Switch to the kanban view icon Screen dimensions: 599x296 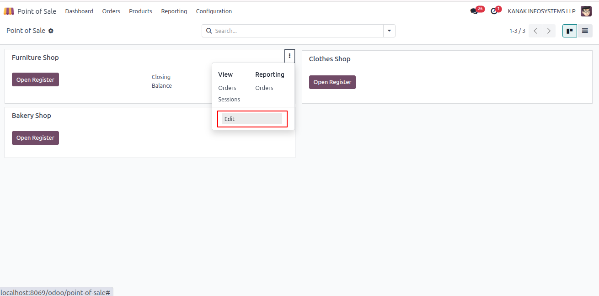click(x=570, y=31)
